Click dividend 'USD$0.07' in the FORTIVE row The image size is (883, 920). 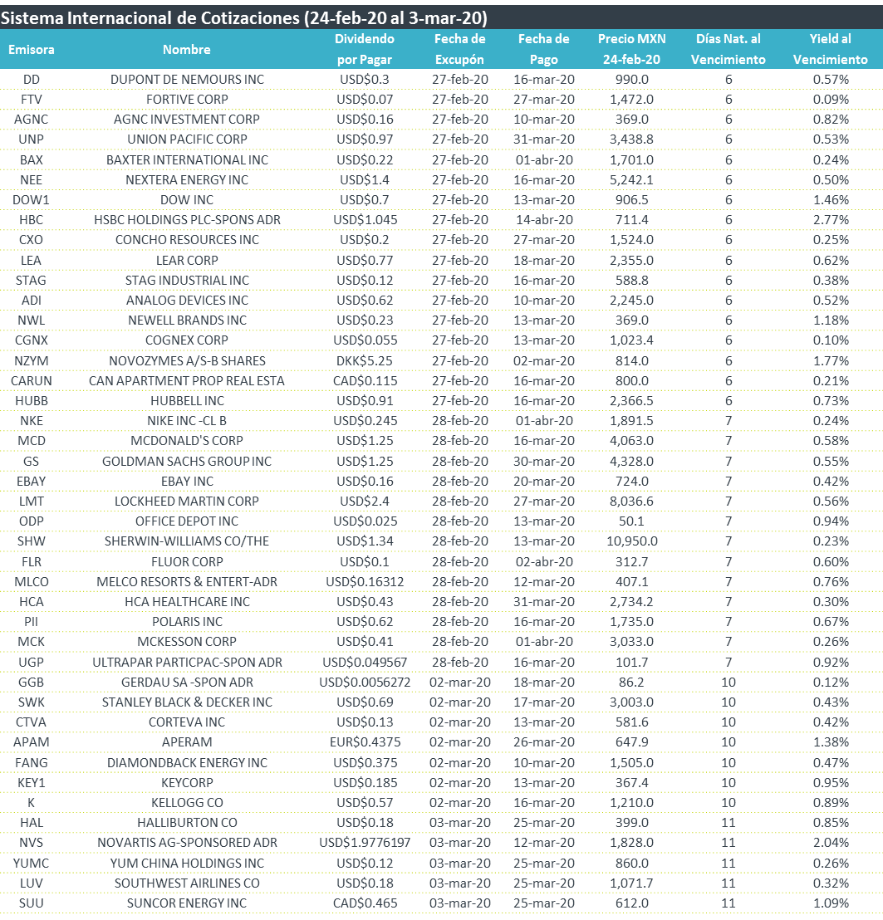365,99
